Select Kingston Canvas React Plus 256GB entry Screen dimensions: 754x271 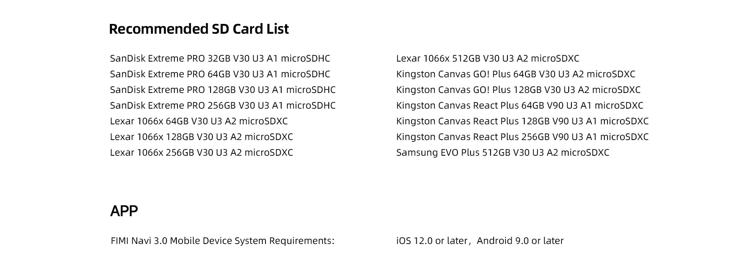pyautogui.click(x=522, y=137)
